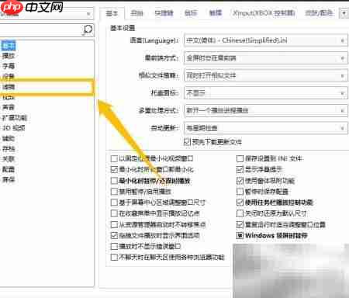Select 滤镜 in the settings category list
Viewport: 349px width, 298px height.
click(x=9, y=87)
